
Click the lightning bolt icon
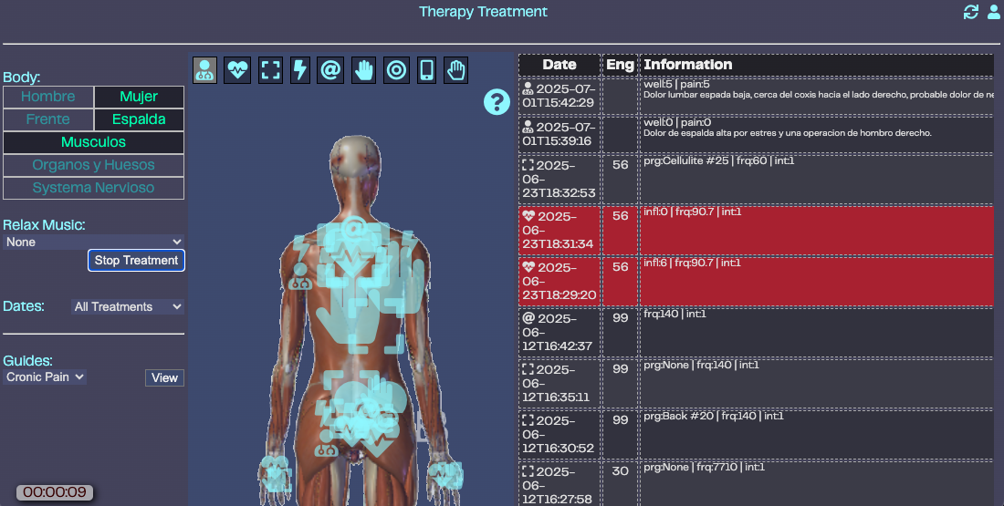299,71
